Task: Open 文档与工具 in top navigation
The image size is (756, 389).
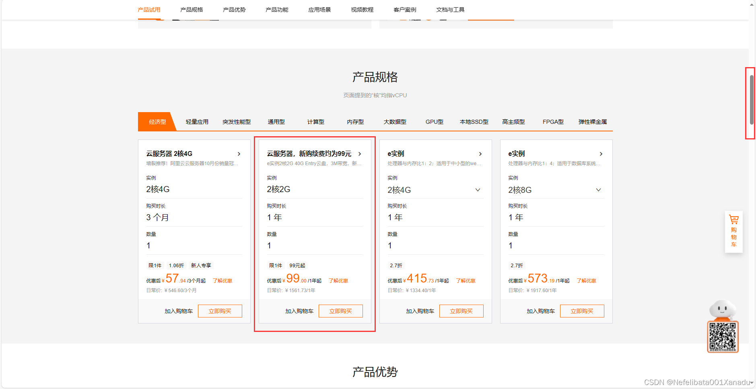Action: point(450,10)
